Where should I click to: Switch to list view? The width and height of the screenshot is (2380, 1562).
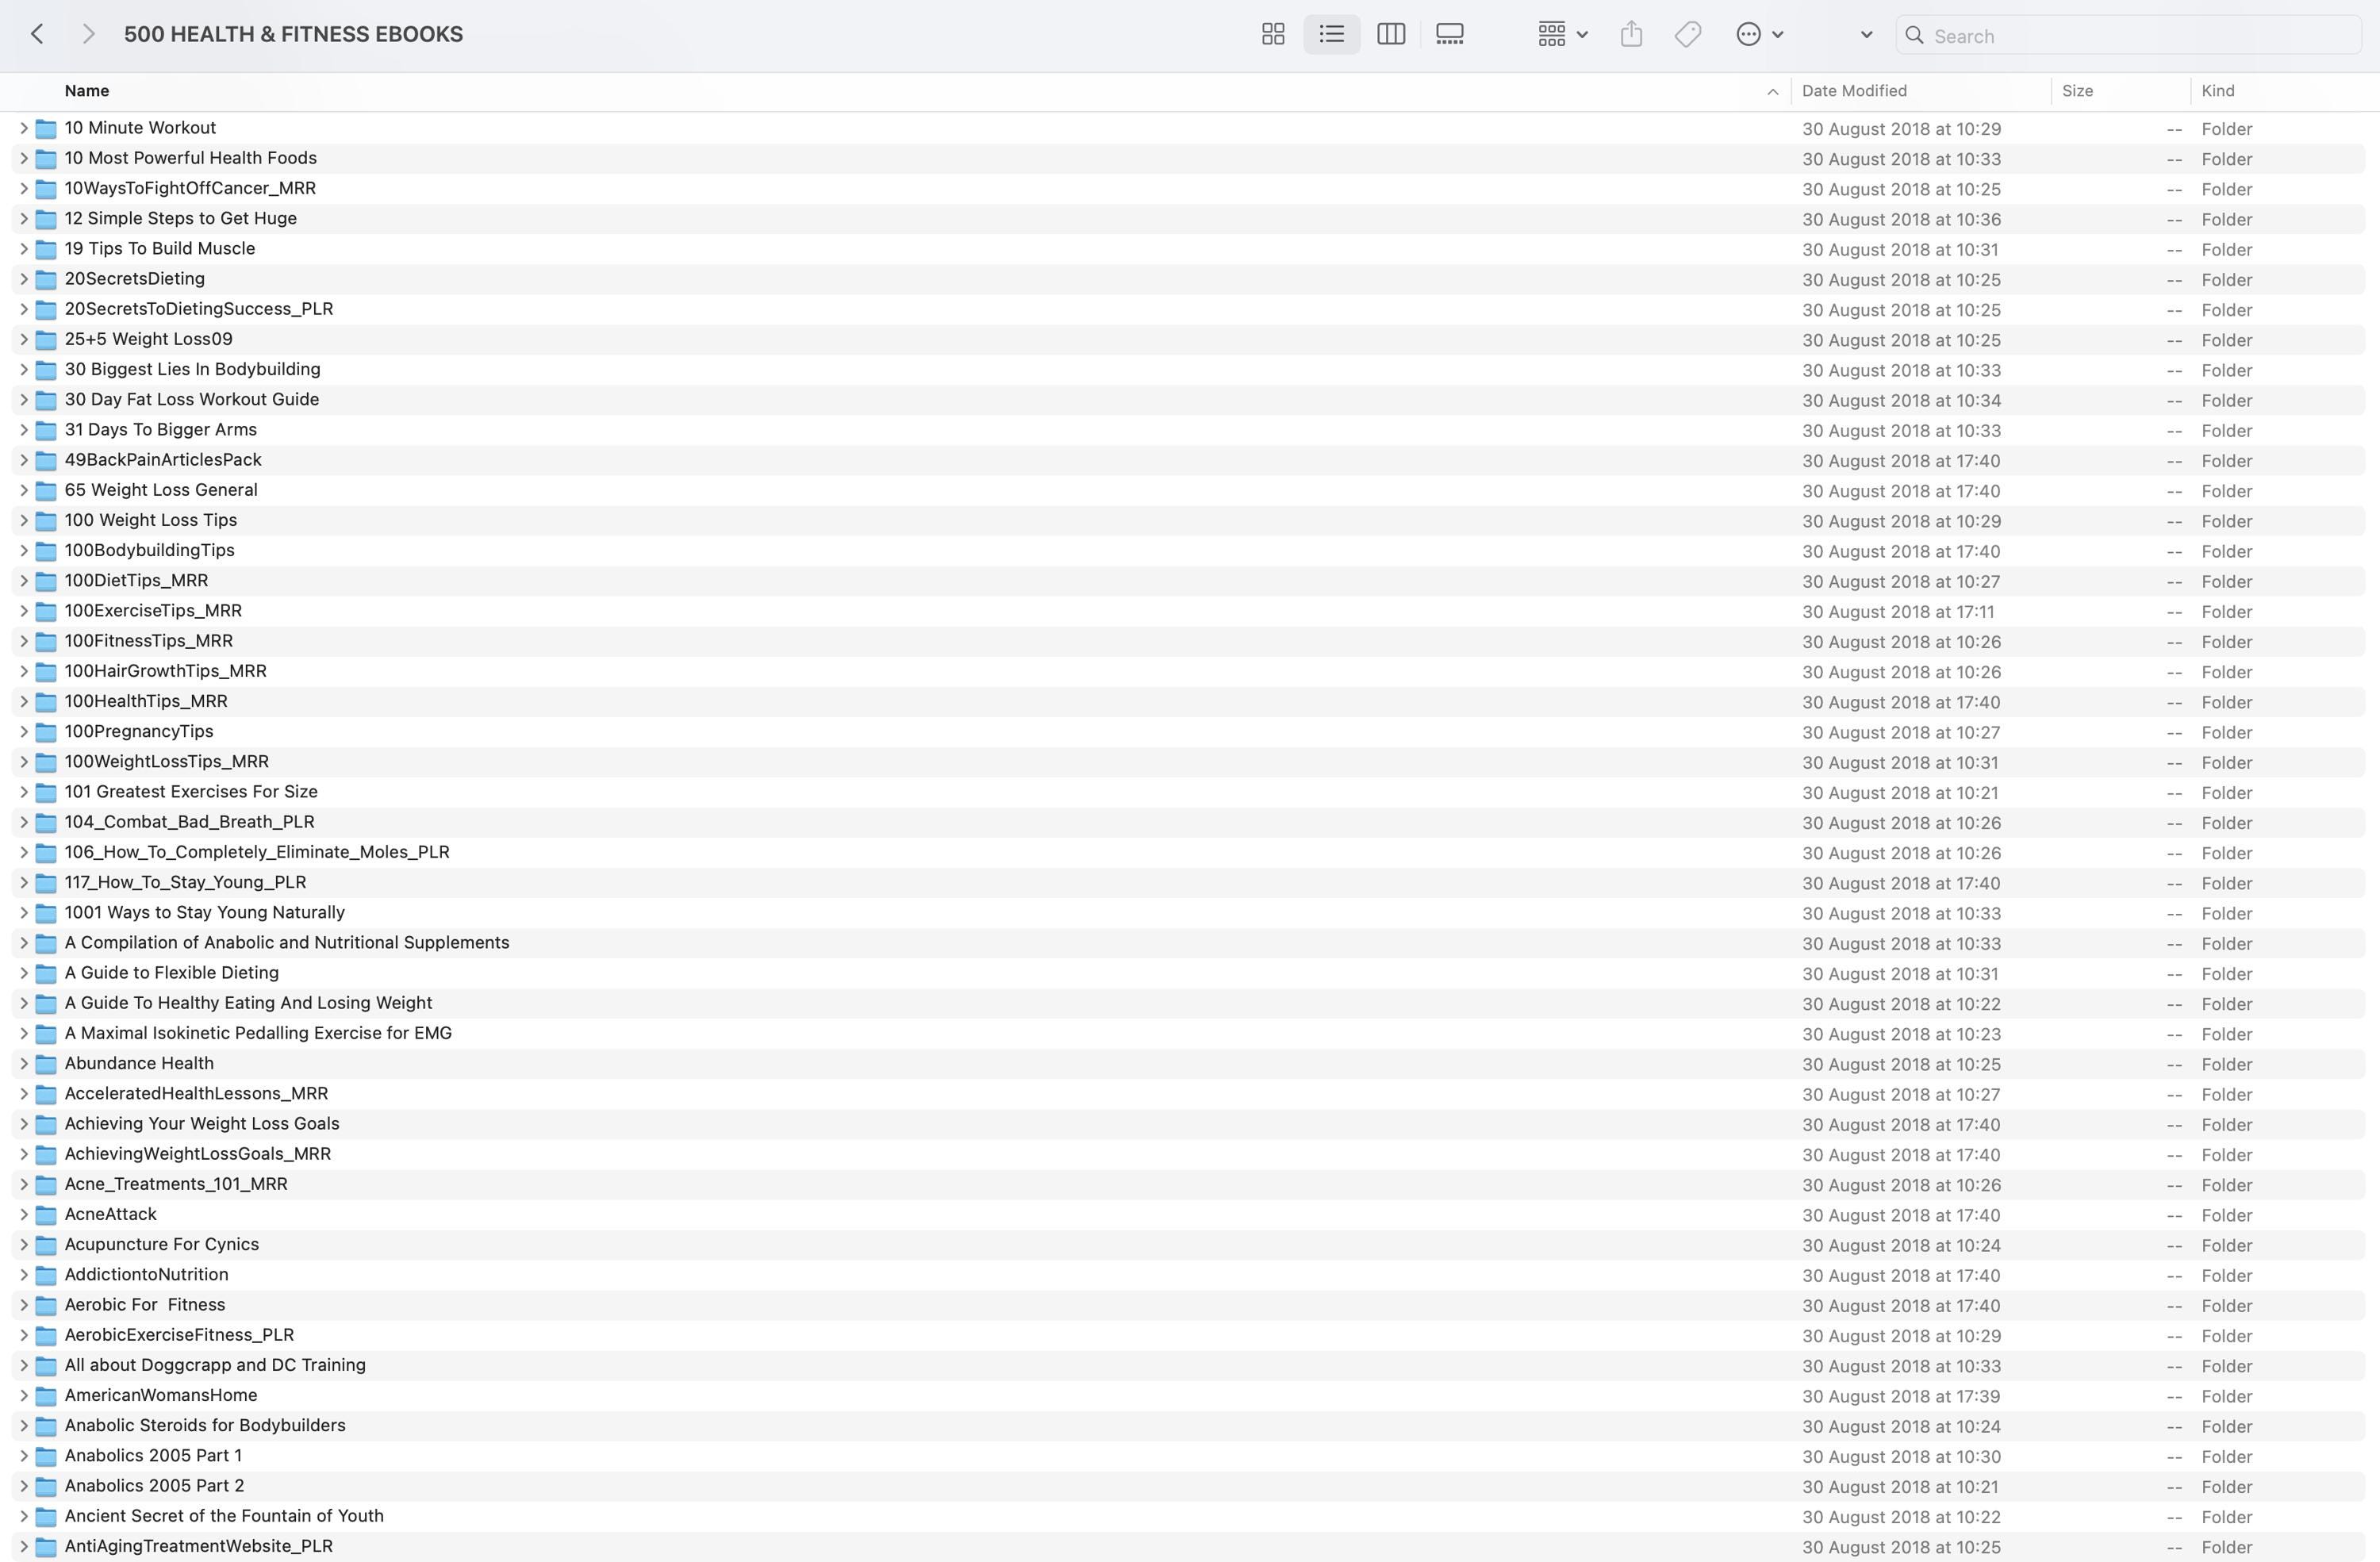point(1331,34)
